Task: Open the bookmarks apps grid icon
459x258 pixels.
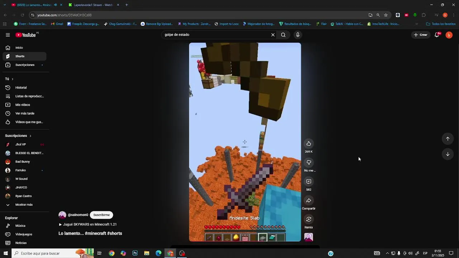Action: coord(5,24)
